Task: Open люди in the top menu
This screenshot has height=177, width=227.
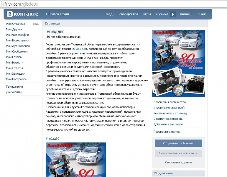Action: [110, 14]
